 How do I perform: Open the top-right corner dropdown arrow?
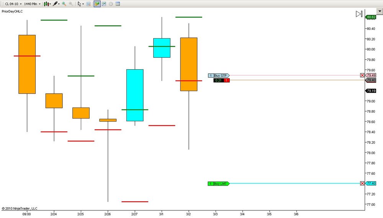pyautogui.click(x=380, y=11)
